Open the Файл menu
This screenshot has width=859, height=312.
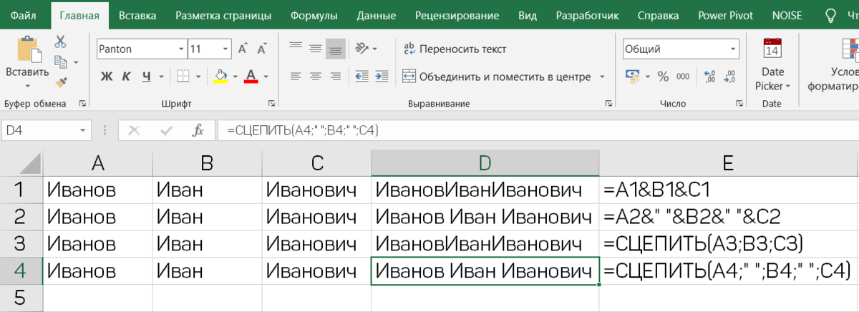click(x=24, y=15)
